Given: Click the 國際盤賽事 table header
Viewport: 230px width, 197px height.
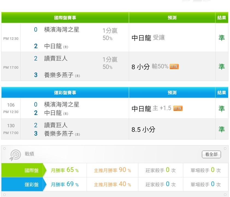Looking at the screenshot, I should pos(65,18).
